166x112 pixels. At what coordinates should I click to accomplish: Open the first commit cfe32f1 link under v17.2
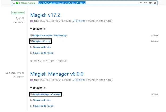click(x=19, y=22)
